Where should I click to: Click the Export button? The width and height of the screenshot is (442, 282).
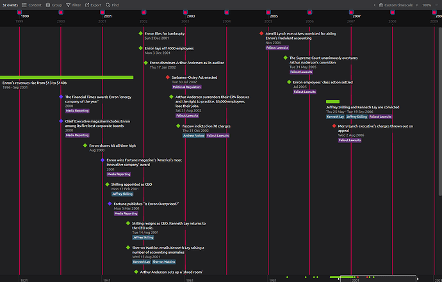[x=94, y=5]
